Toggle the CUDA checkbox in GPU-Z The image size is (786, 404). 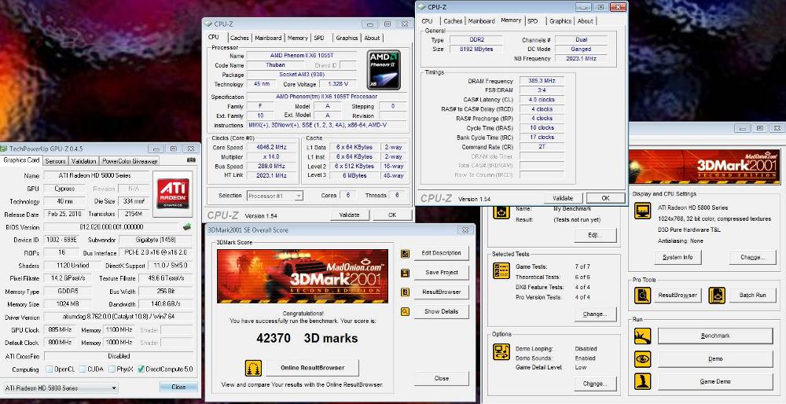tap(83, 369)
